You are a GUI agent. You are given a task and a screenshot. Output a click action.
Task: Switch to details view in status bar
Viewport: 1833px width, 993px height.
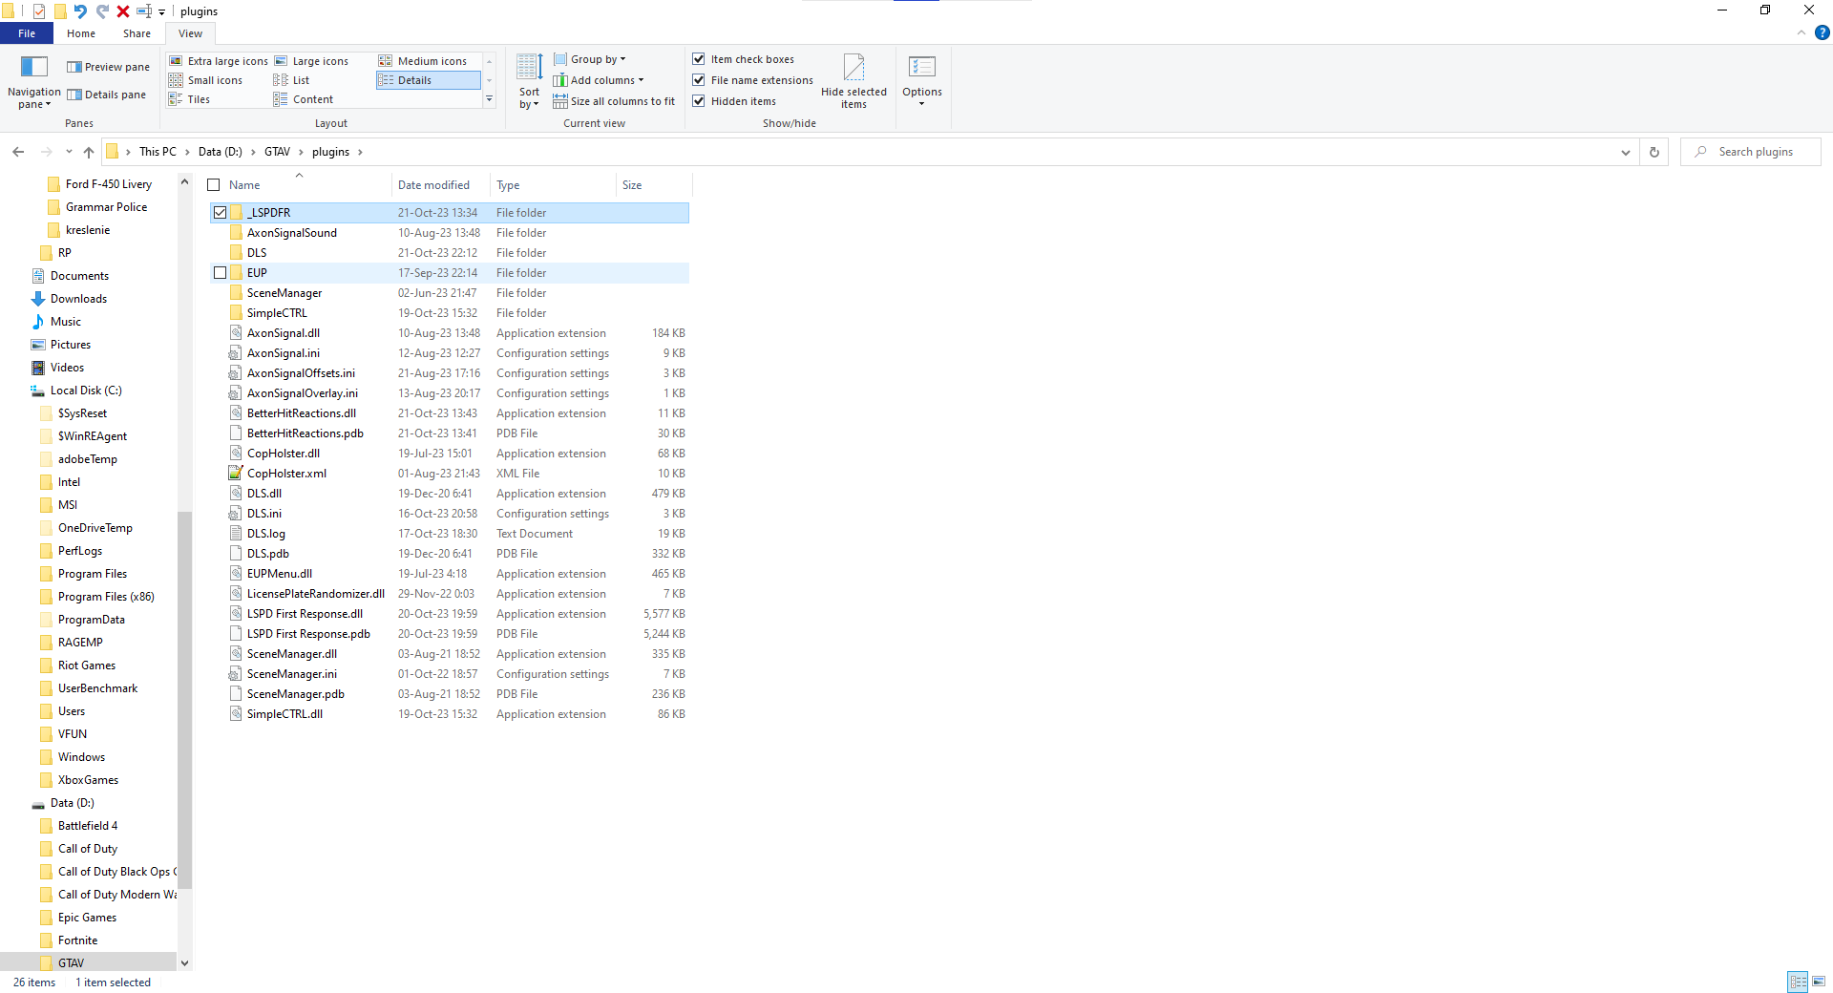1799,982
